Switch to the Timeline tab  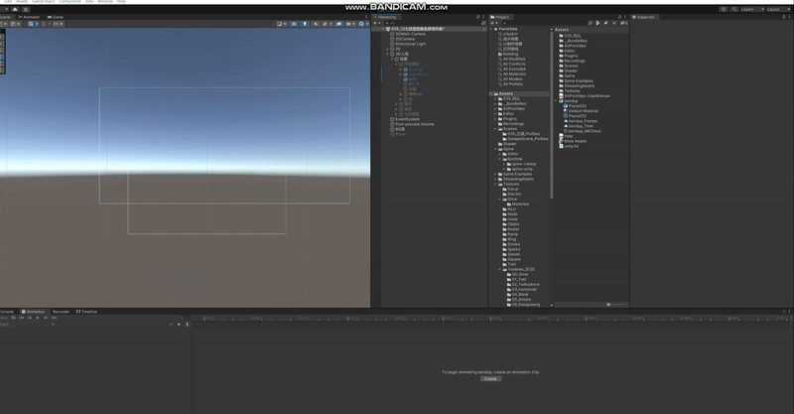coord(86,312)
